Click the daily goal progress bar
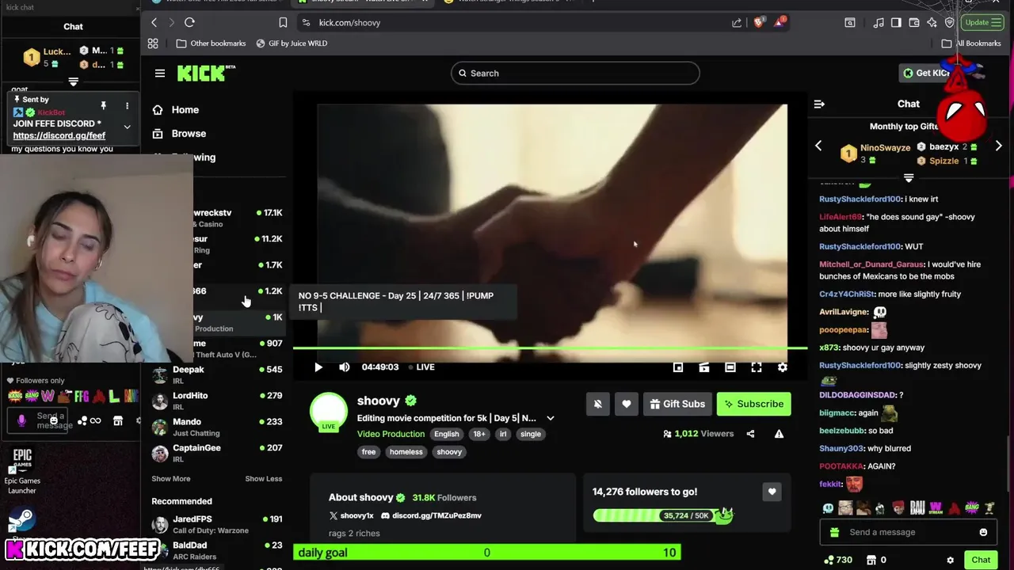 coord(486,553)
